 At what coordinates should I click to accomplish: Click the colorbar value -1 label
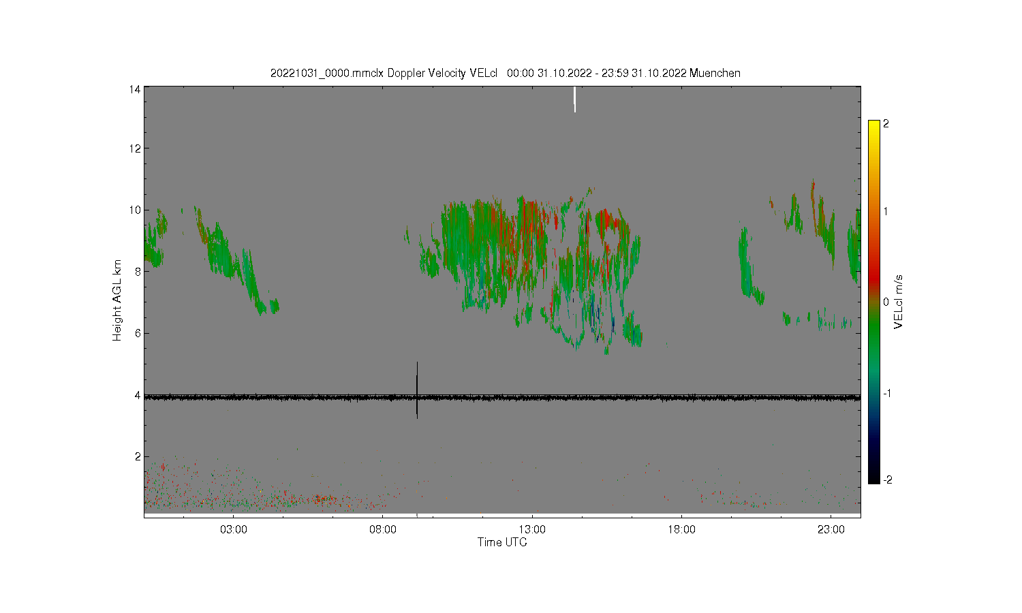point(886,394)
